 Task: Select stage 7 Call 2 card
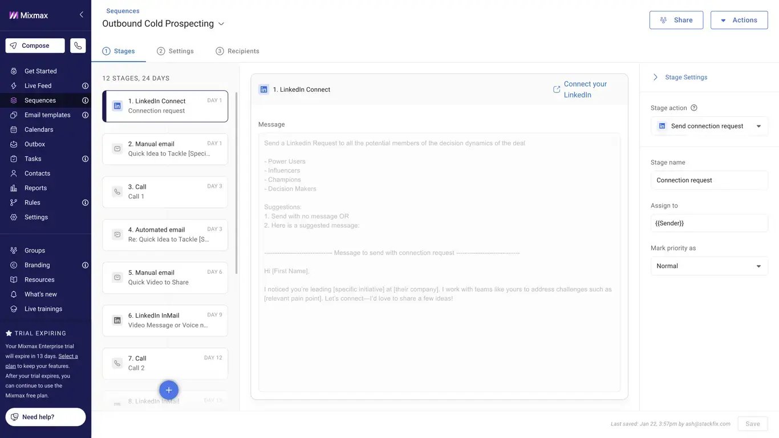[x=165, y=363]
